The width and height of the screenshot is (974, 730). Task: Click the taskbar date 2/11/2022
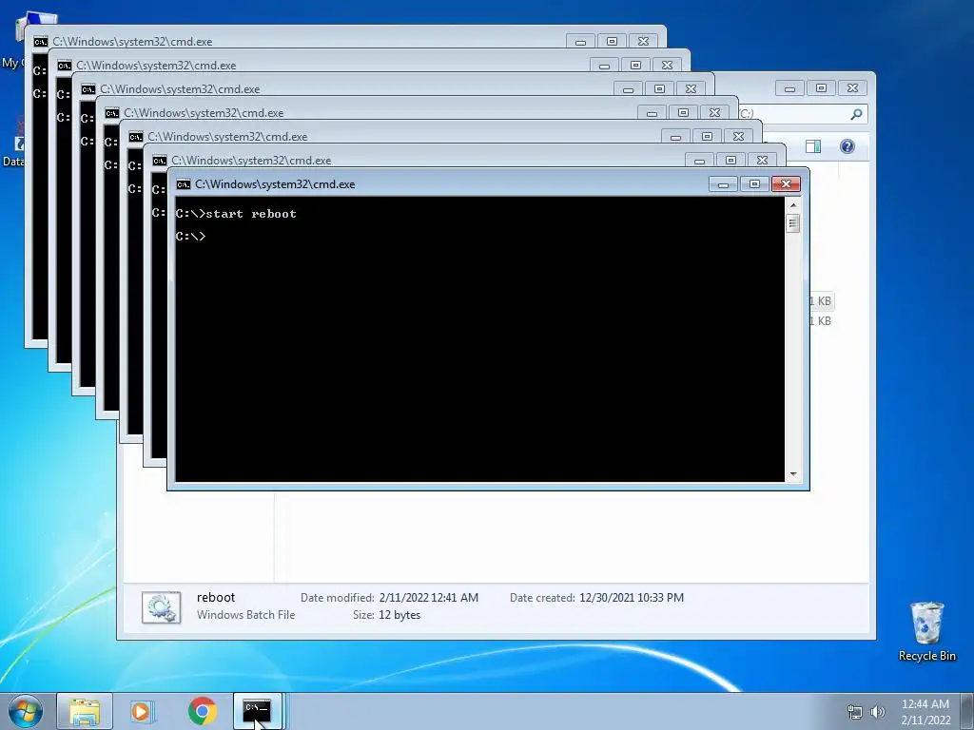925,720
